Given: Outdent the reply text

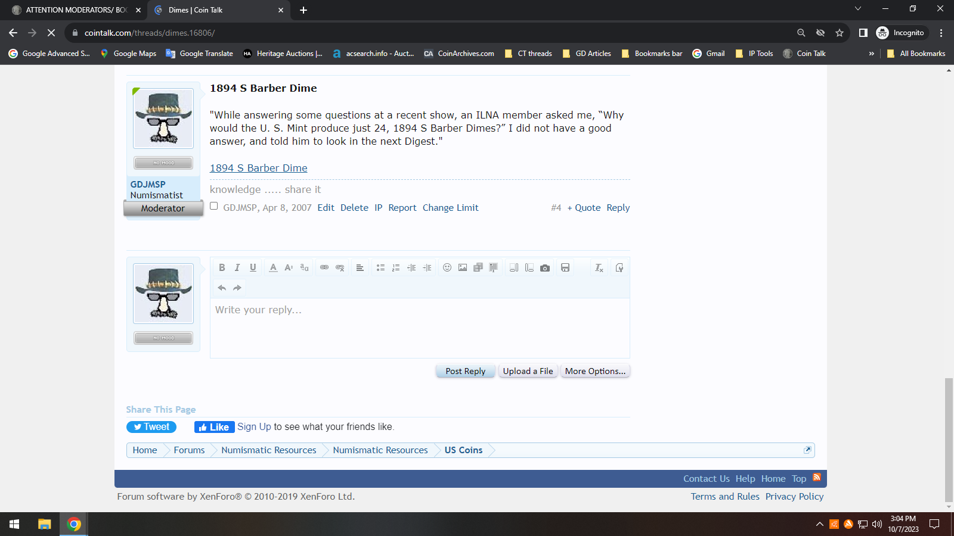Looking at the screenshot, I should point(411,268).
